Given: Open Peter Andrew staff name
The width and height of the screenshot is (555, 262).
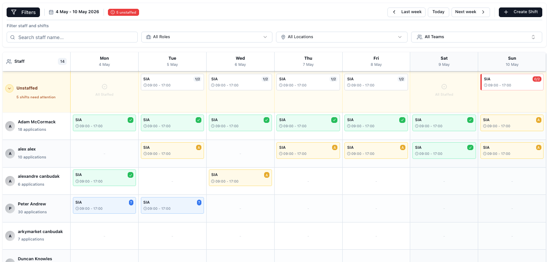Looking at the screenshot, I should [32, 204].
